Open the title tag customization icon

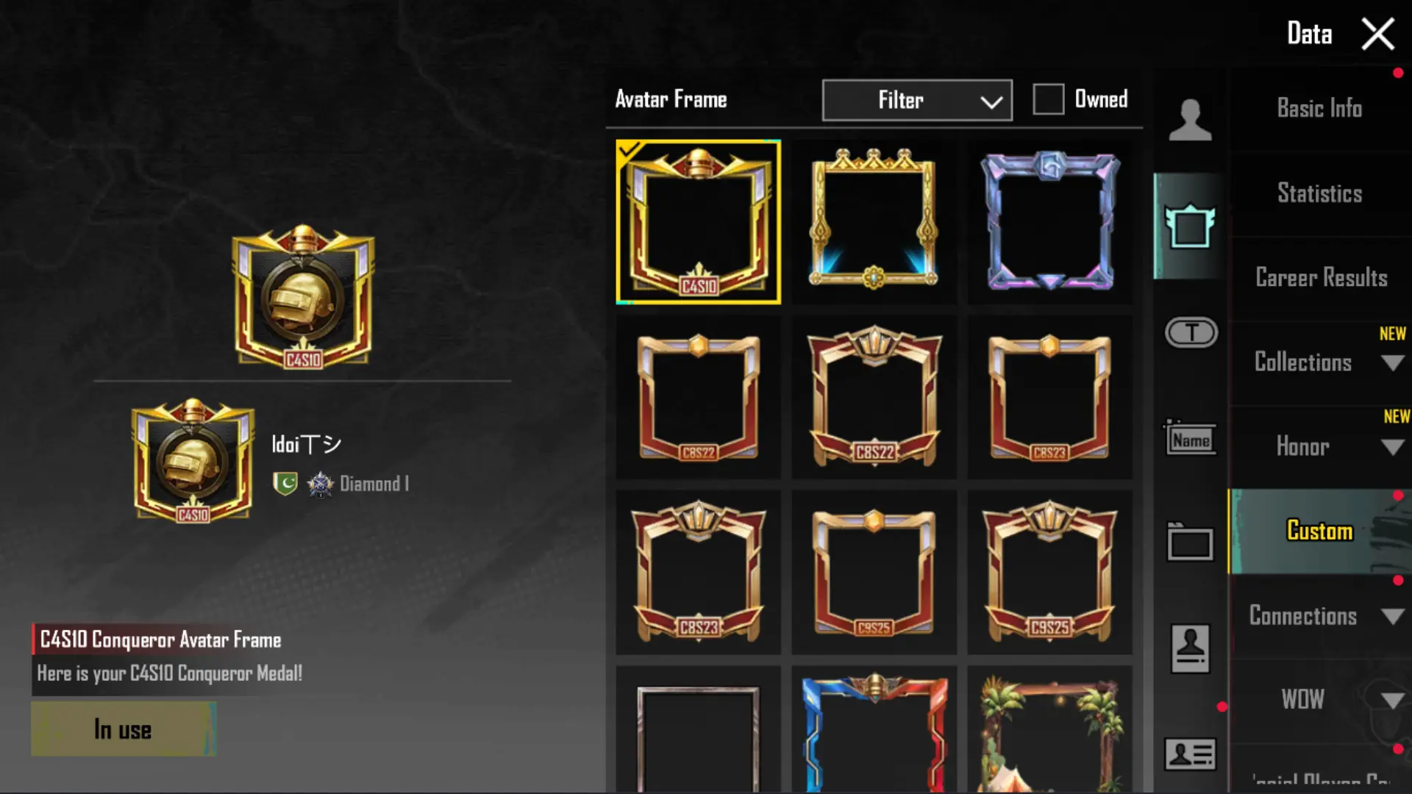pyautogui.click(x=1191, y=332)
